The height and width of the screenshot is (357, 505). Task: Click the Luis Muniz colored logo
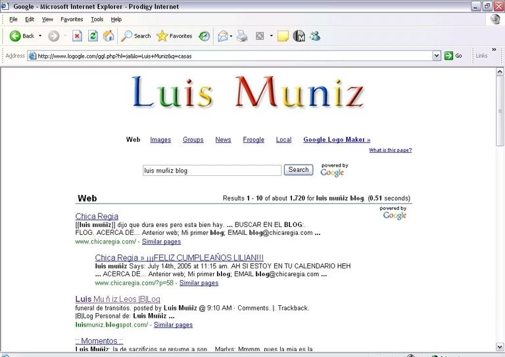click(248, 93)
